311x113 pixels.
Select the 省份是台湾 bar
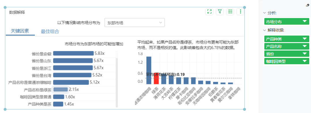[72, 75]
